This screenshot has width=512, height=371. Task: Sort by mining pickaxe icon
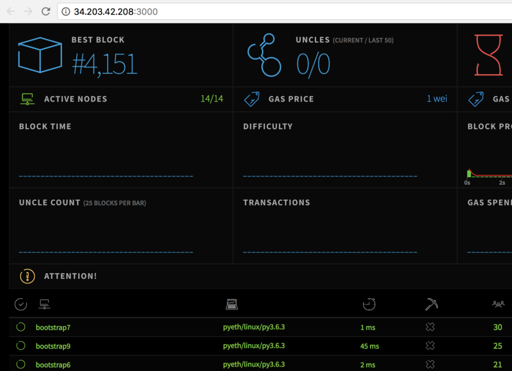(431, 304)
